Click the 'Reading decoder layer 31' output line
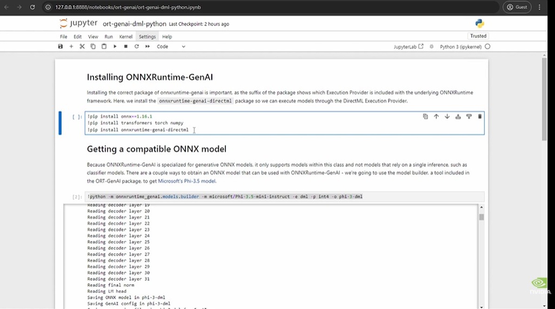555x309 pixels. (x=118, y=279)
